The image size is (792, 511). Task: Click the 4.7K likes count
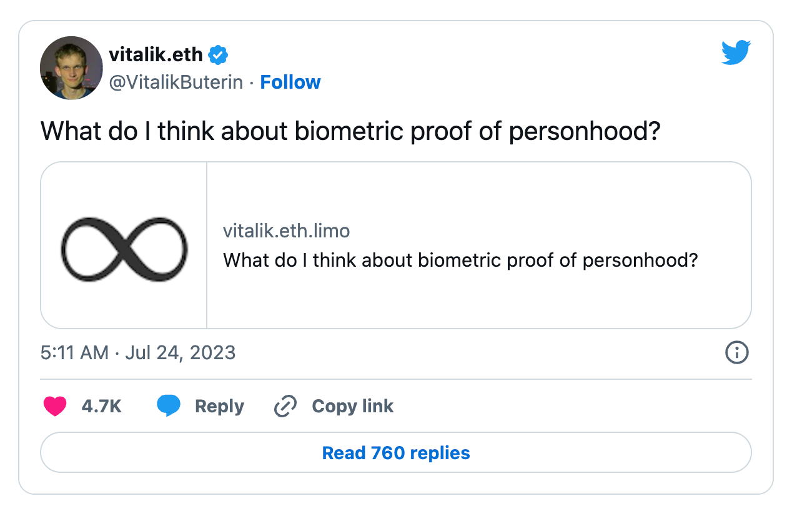[x=101, y=406]
